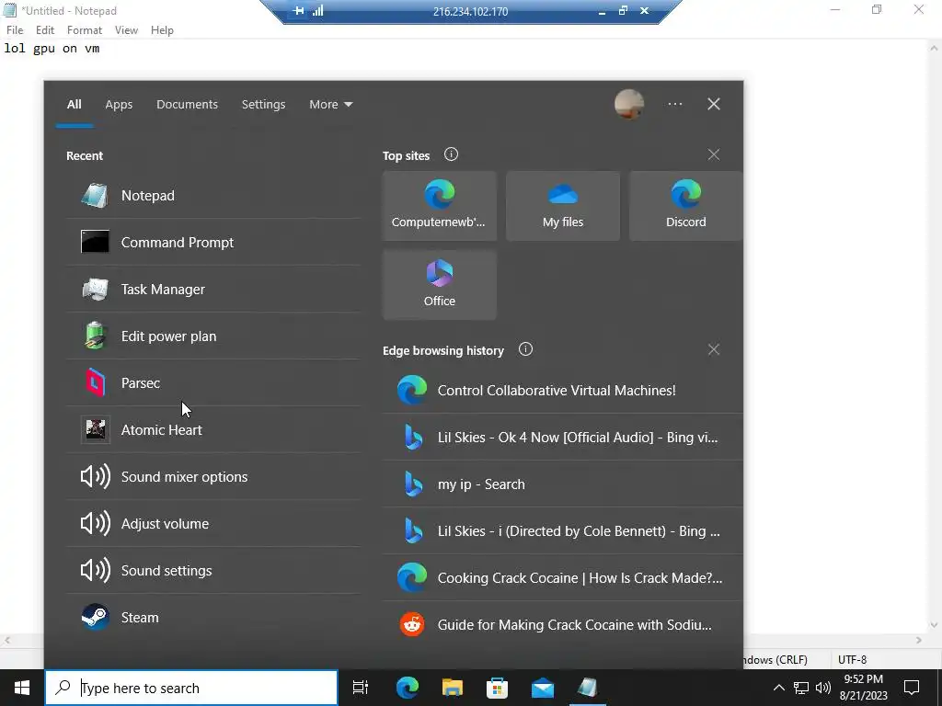This screenshot has height=706, width=942.
Task: Open Notepad Help menu
Action: coord(162,30)
